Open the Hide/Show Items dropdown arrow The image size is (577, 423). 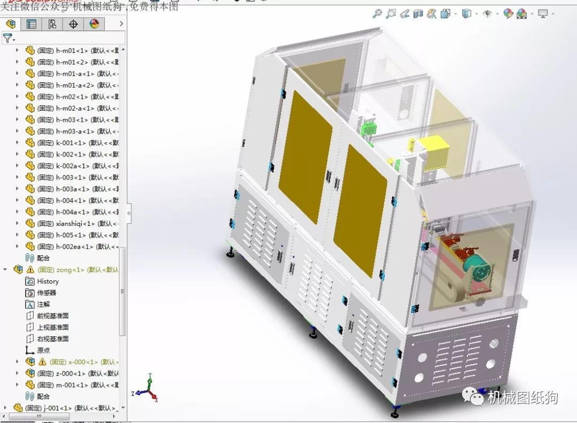click(x=497, y=14)
